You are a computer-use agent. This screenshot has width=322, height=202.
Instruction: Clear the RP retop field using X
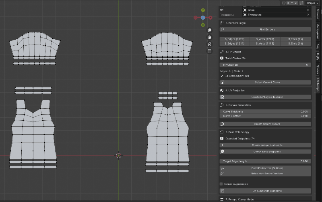308,10
